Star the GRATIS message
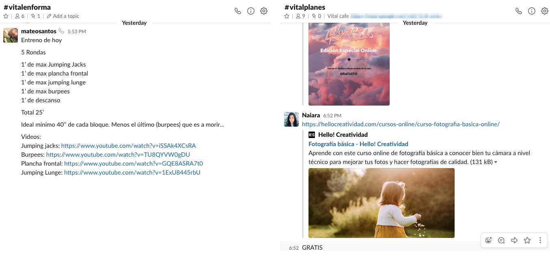 tap(527, 240)
